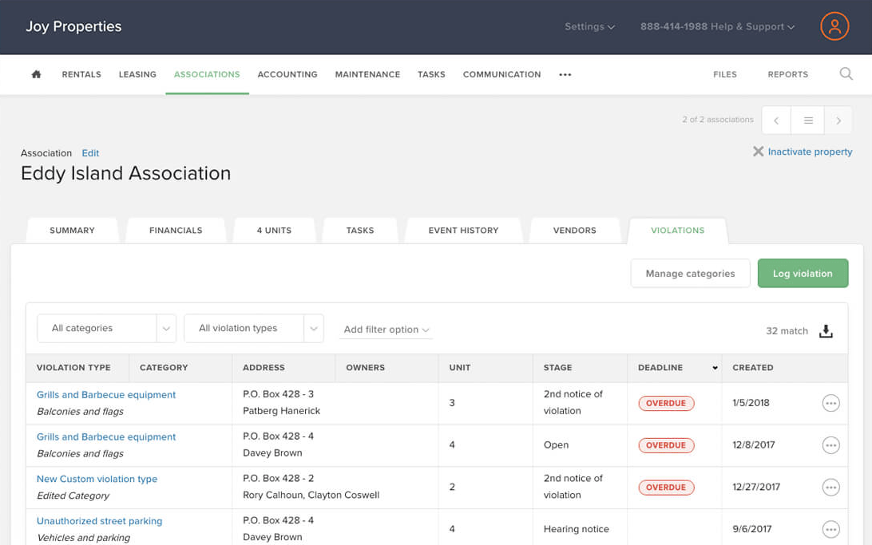
Task: Open the list view icon near pagination arrows
Action: tap(807, 120)
